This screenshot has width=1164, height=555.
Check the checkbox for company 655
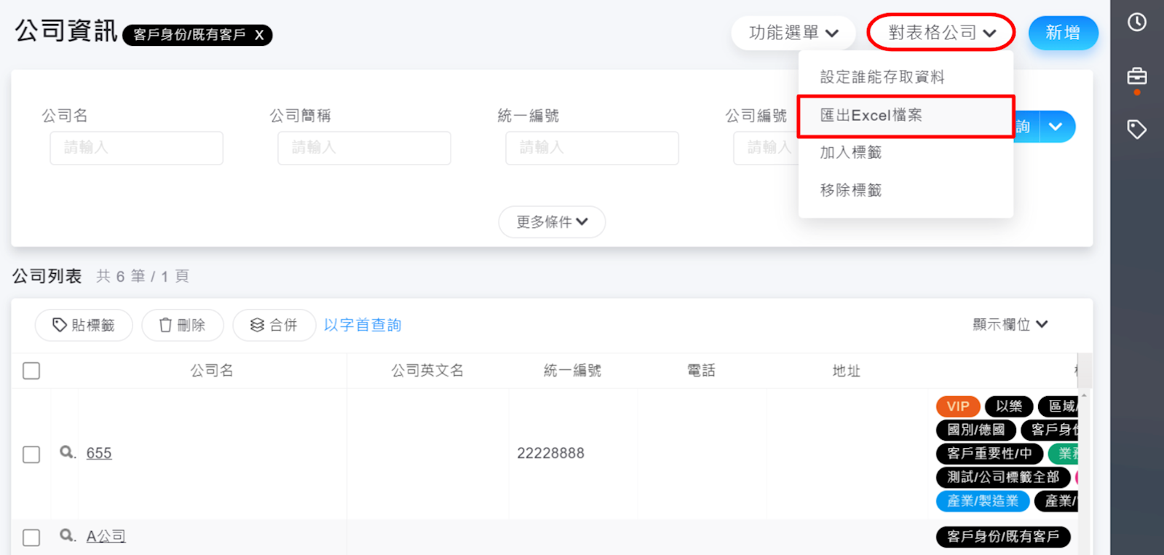[31, 454]
